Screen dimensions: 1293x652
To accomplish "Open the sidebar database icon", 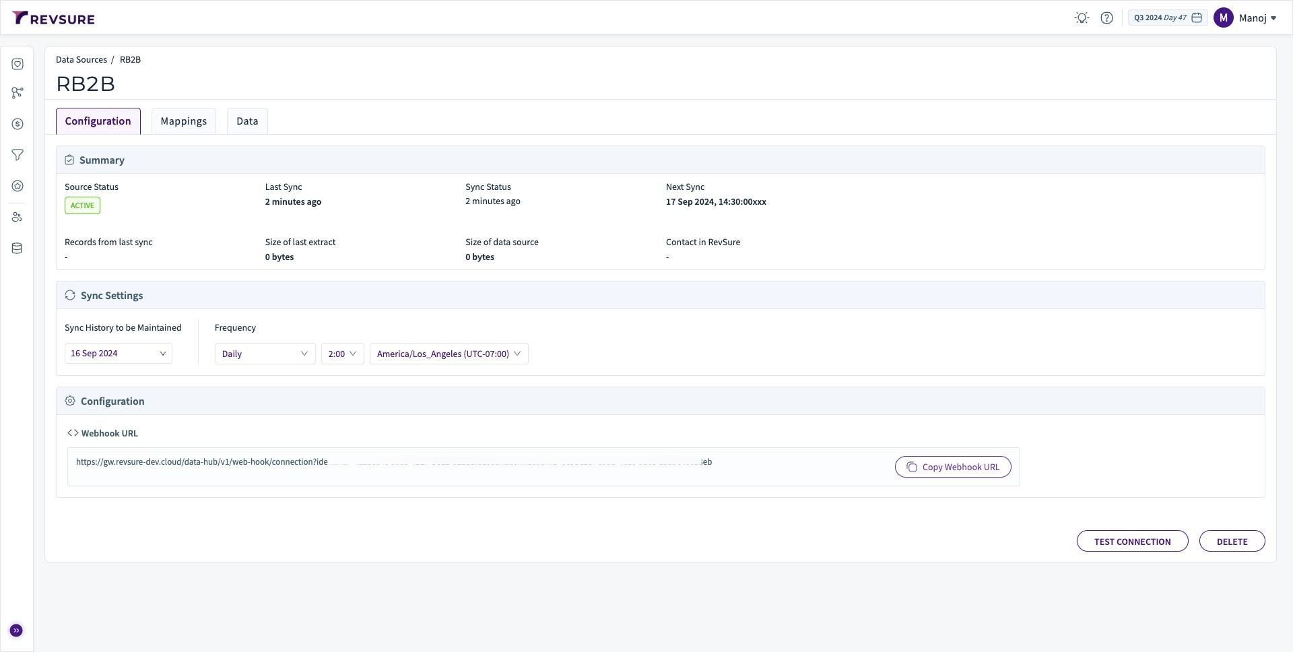I will (18, 249).
